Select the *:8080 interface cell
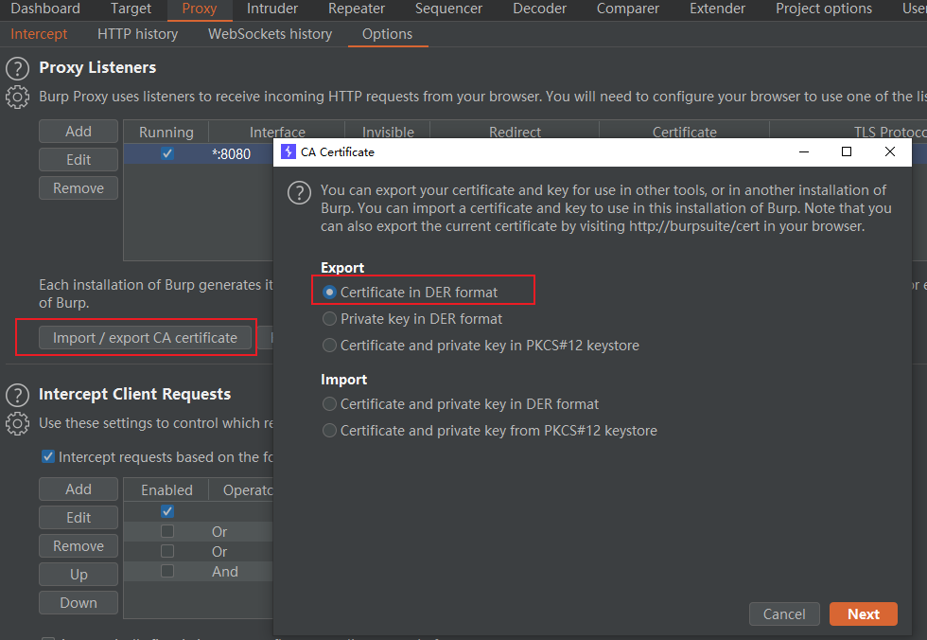 231,154
